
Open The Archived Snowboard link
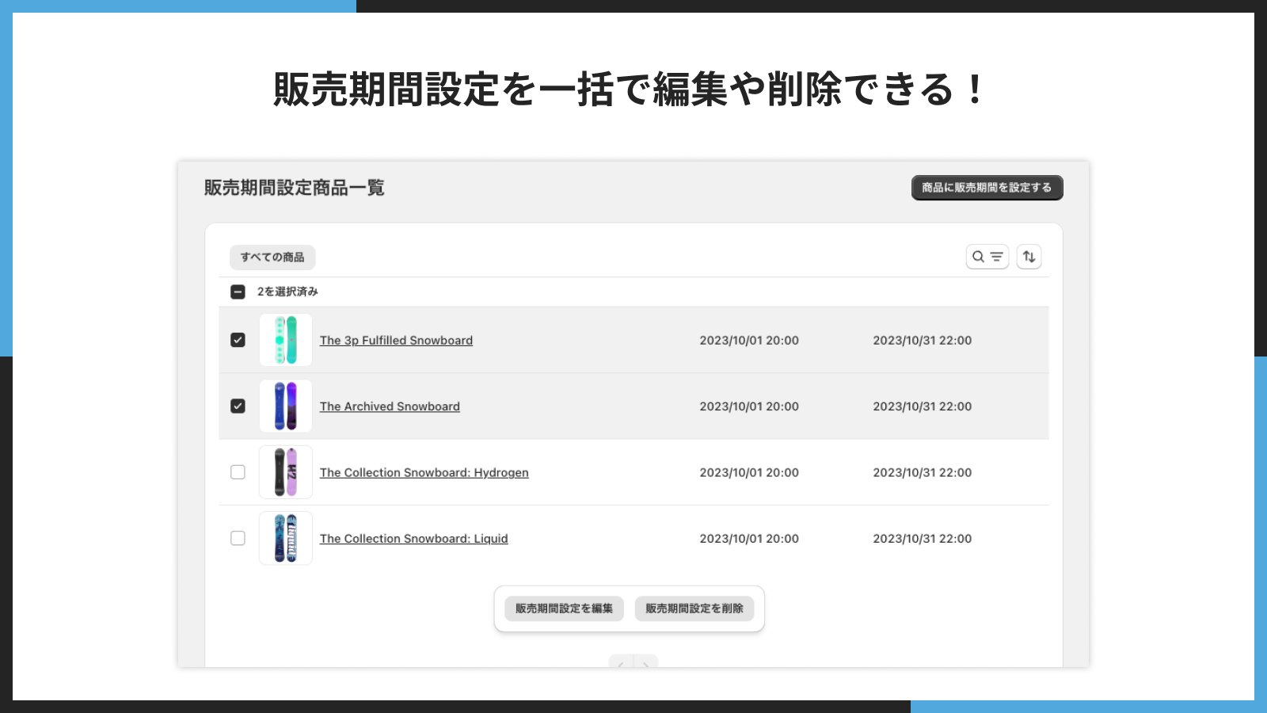390,406
